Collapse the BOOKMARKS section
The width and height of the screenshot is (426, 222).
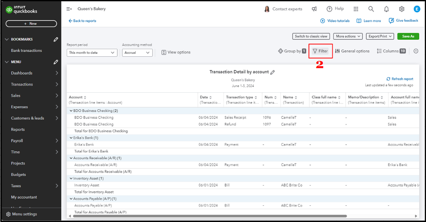coord(7,39)
